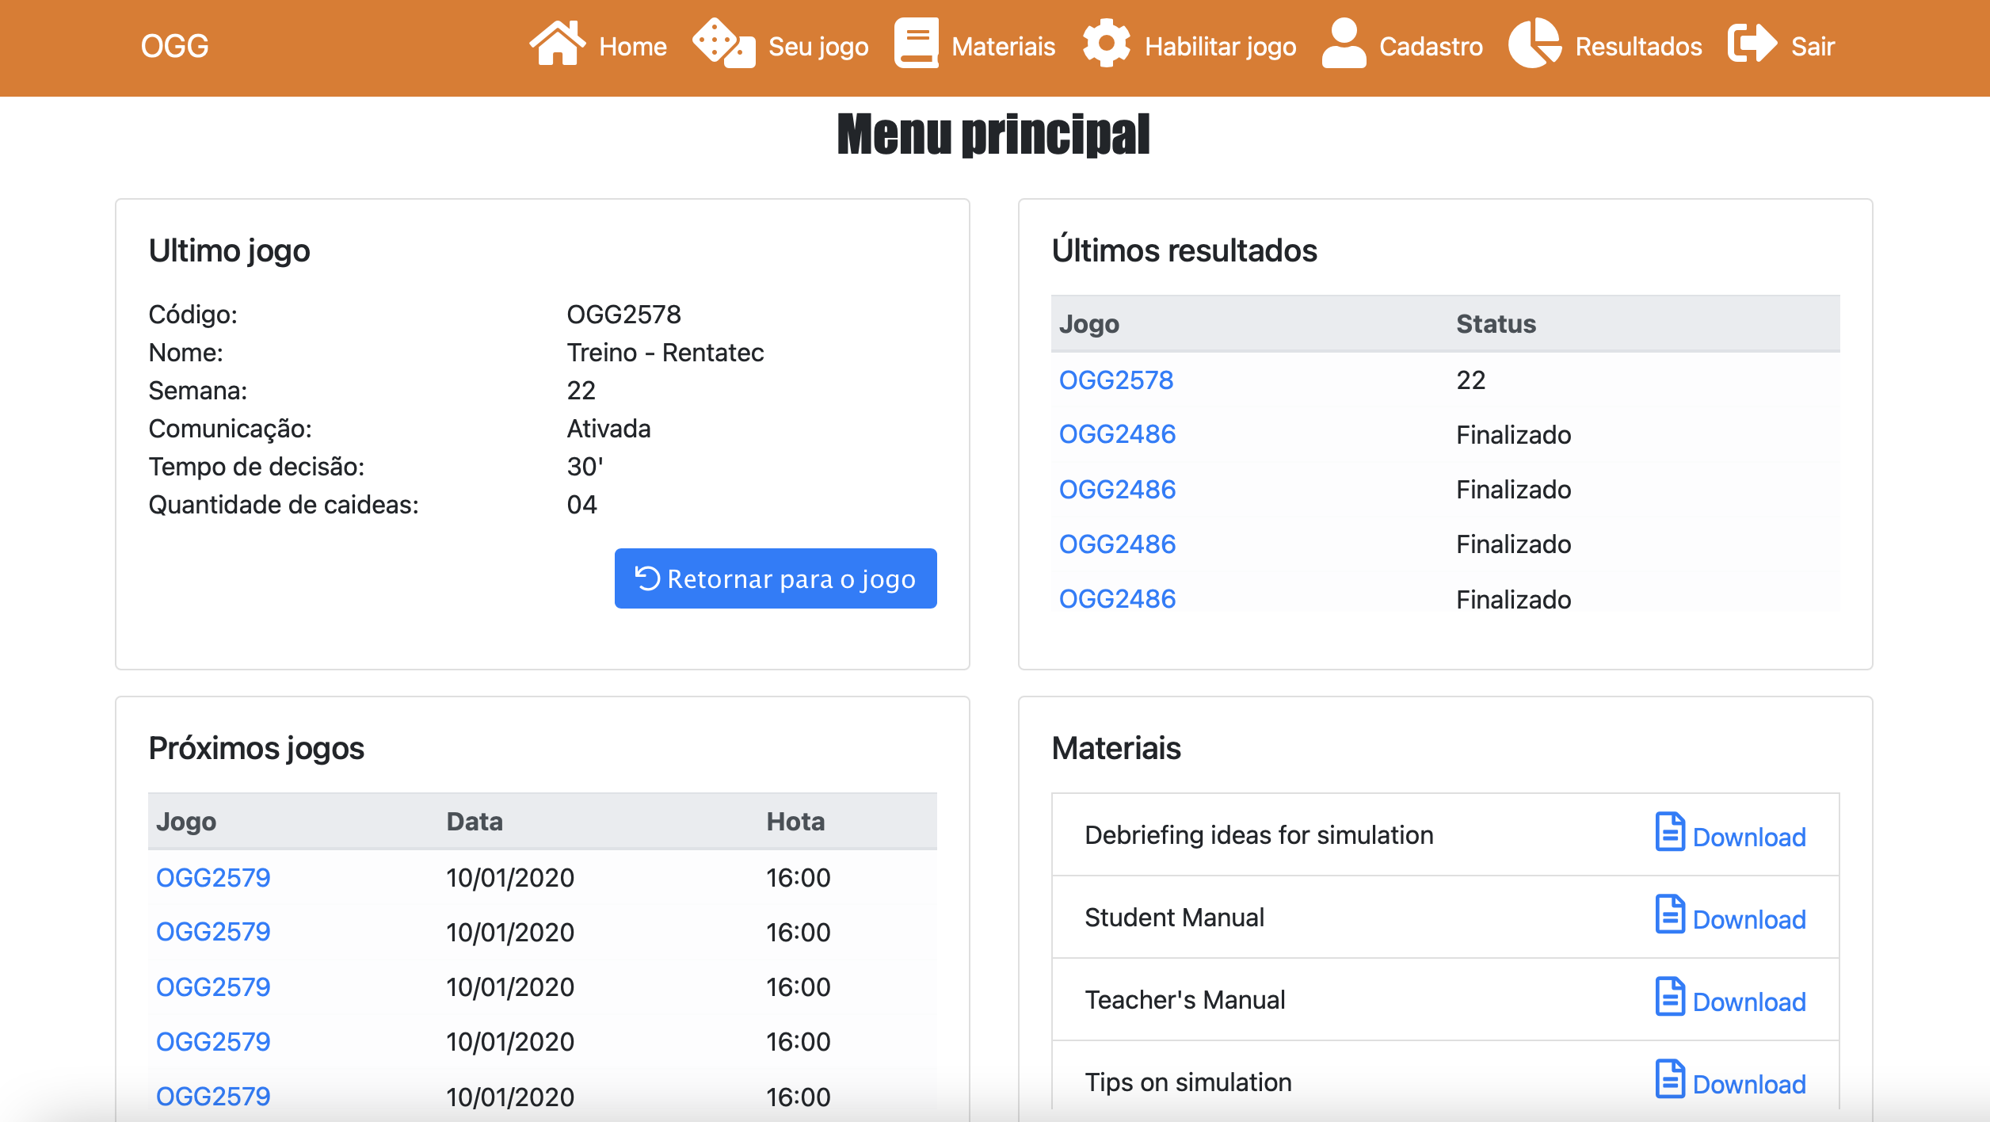Image resolution: width=1990 pixels, height=1122 pixels.
Task: Click the gear icon for Habilitar jogo
Action: pos(1106,44)
